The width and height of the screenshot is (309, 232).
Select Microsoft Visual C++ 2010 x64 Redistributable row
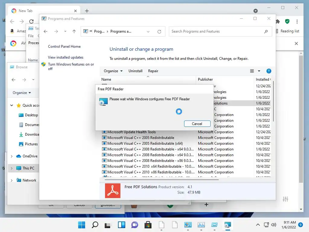[x=148, y=166]
